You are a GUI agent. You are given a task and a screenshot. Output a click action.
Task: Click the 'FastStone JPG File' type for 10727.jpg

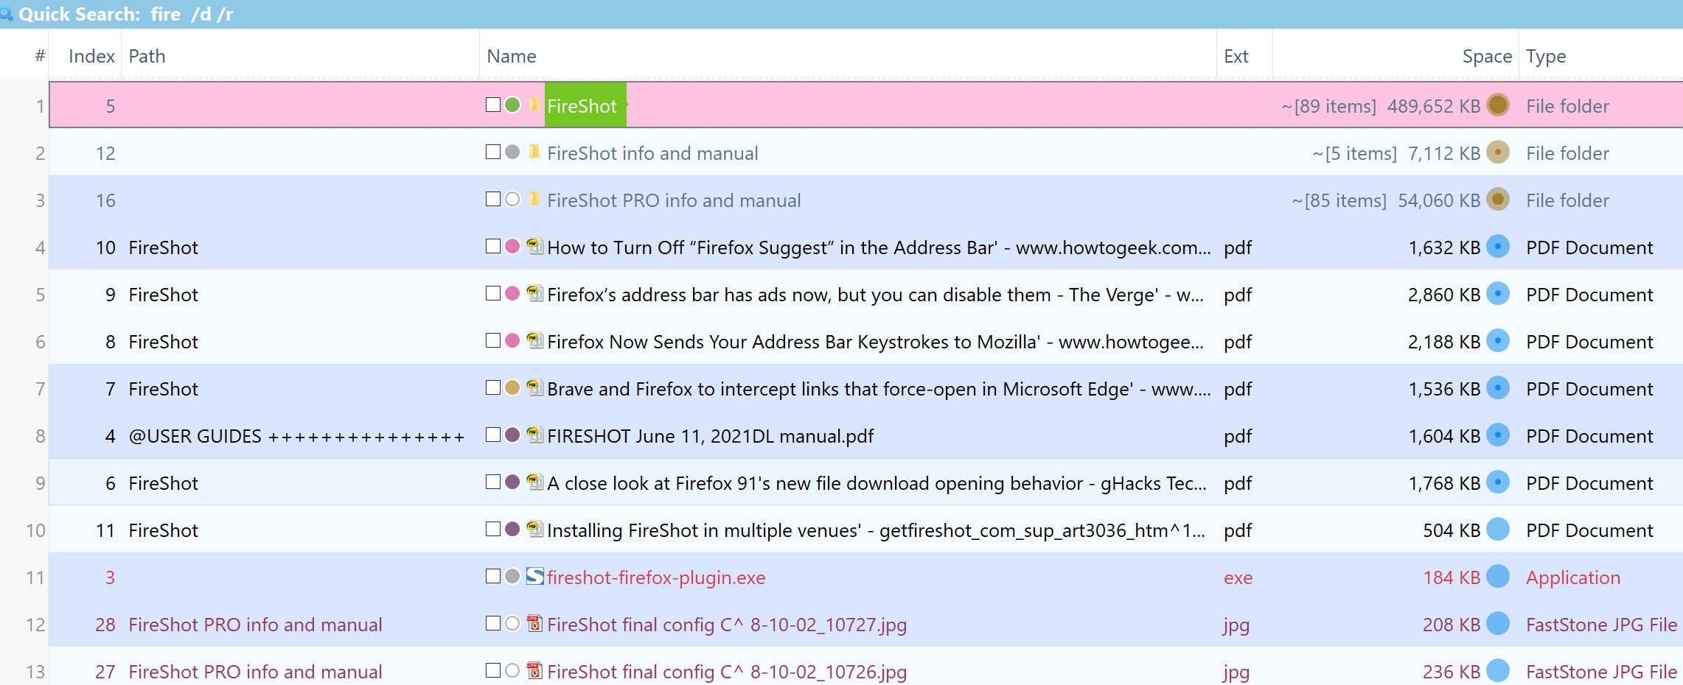point(1601,625)
